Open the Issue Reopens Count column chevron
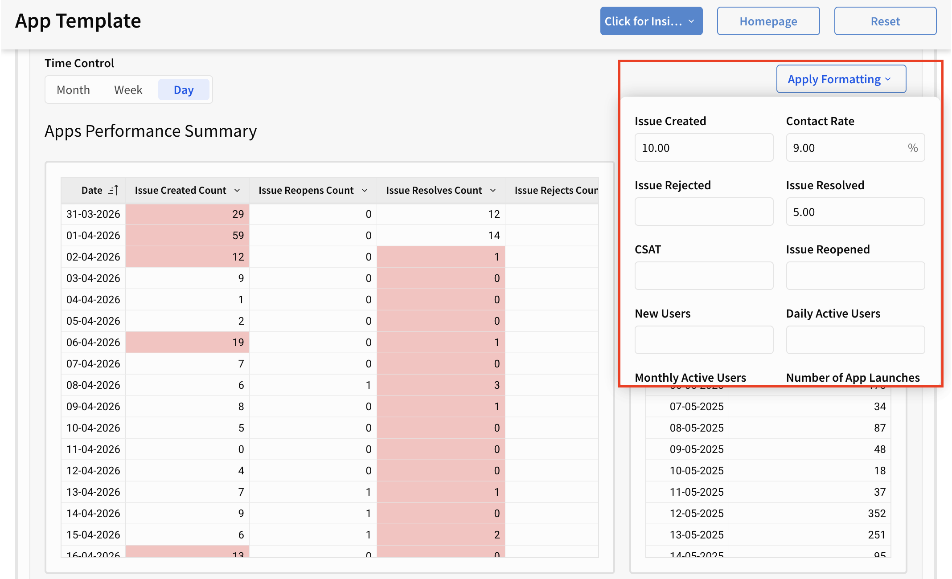The image size is (952, 579). click(x=365, y=190)
